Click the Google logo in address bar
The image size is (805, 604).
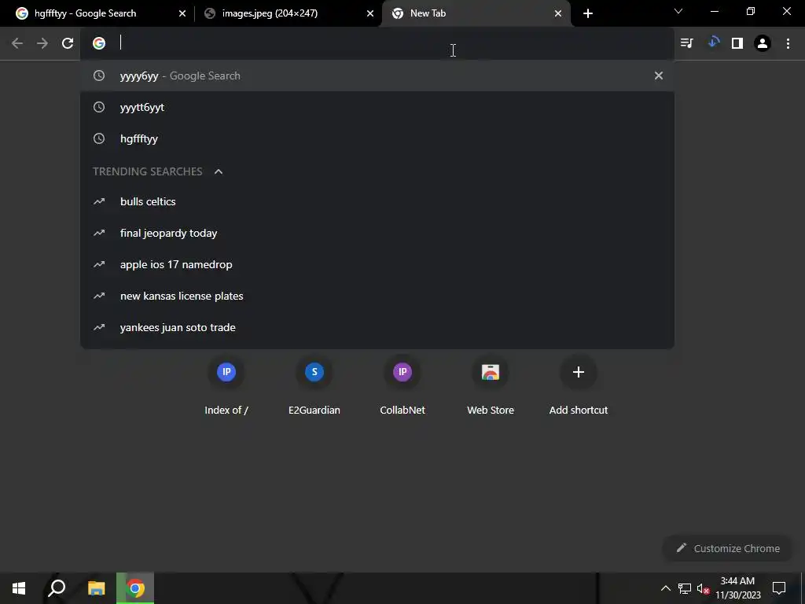[99, 43]
